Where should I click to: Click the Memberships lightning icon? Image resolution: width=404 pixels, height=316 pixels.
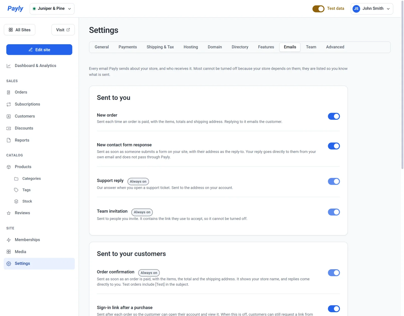[x=9, y=240]
